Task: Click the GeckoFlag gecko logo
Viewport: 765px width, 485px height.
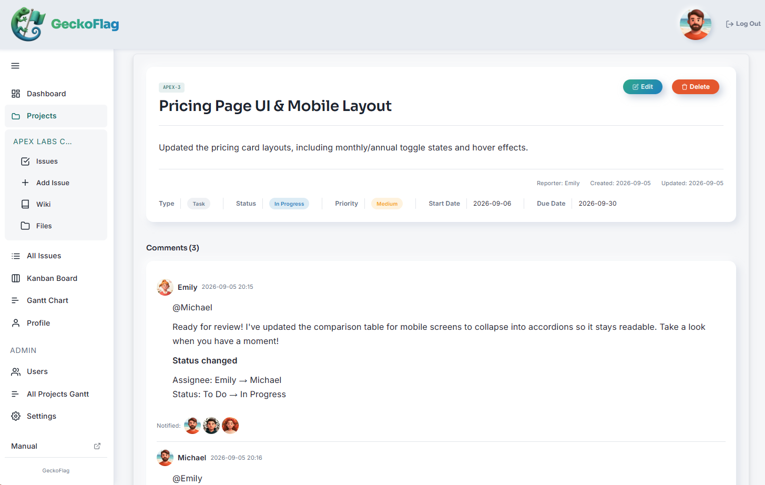Action: pos(28,24)
